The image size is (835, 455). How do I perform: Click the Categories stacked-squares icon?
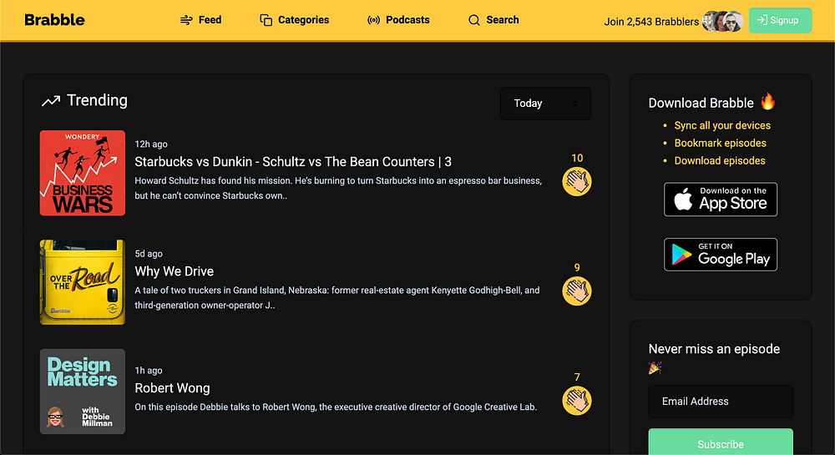click(266, 20)
